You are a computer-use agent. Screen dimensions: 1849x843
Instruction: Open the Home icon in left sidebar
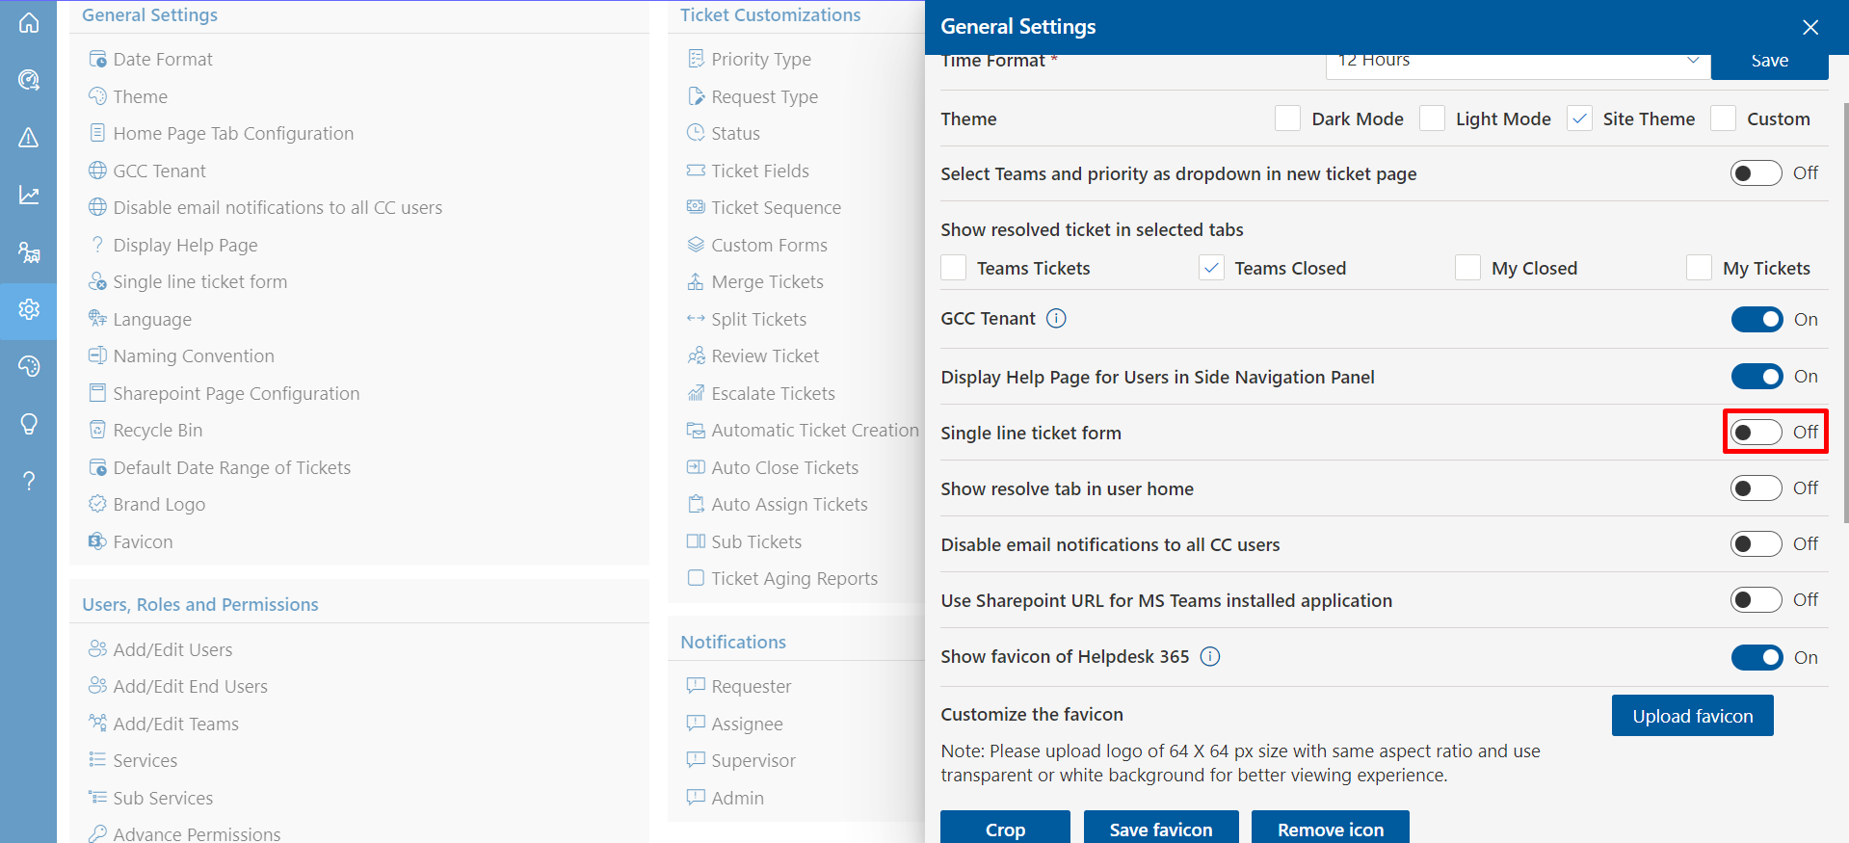point(29,23)
